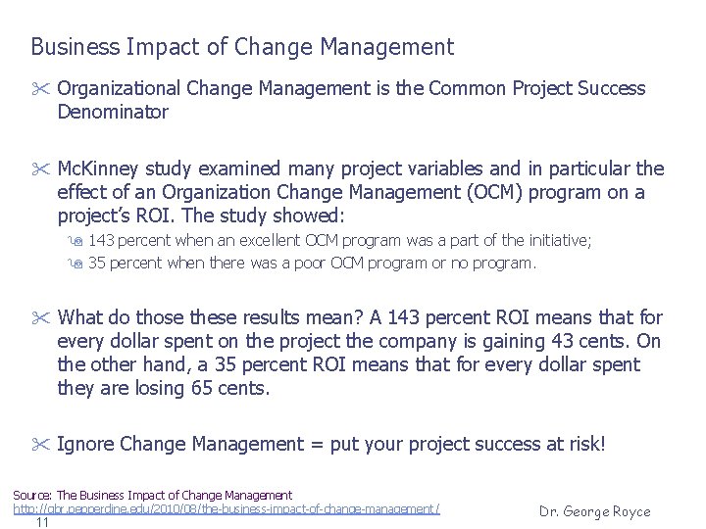
Task: Click the sub-bullet icon beside 35 percent
Action: click(x=76, y=264)
